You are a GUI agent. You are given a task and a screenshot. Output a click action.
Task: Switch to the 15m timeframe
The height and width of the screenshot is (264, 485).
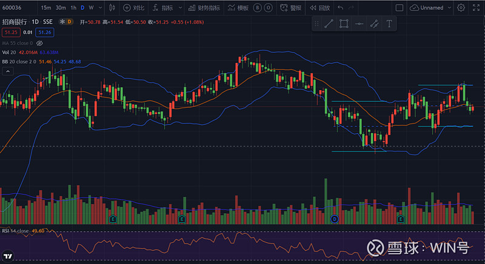[x=46, y=8]
